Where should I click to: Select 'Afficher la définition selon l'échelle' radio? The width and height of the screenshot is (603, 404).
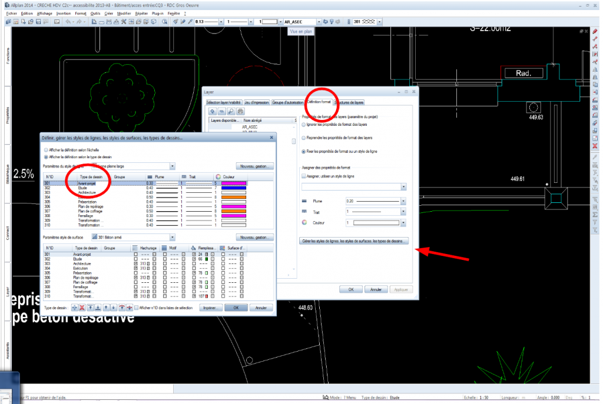pyautogui.click(x=46, y=150)
